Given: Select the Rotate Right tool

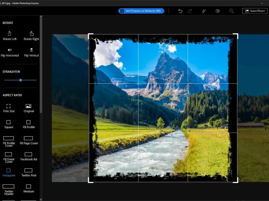Looking at the screenshot, I should [x=31, y=36].
